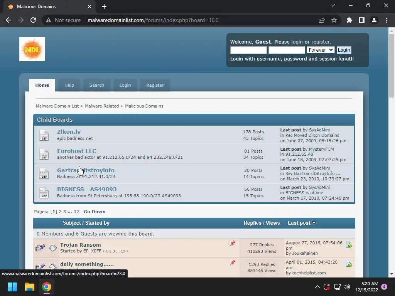Click Chrome icon in taskbar
This screenshot has height=296, width=395.
47,287
